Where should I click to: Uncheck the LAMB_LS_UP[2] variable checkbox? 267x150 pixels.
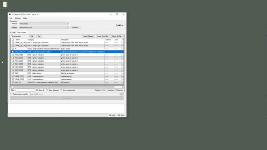(x=13, y=46)
